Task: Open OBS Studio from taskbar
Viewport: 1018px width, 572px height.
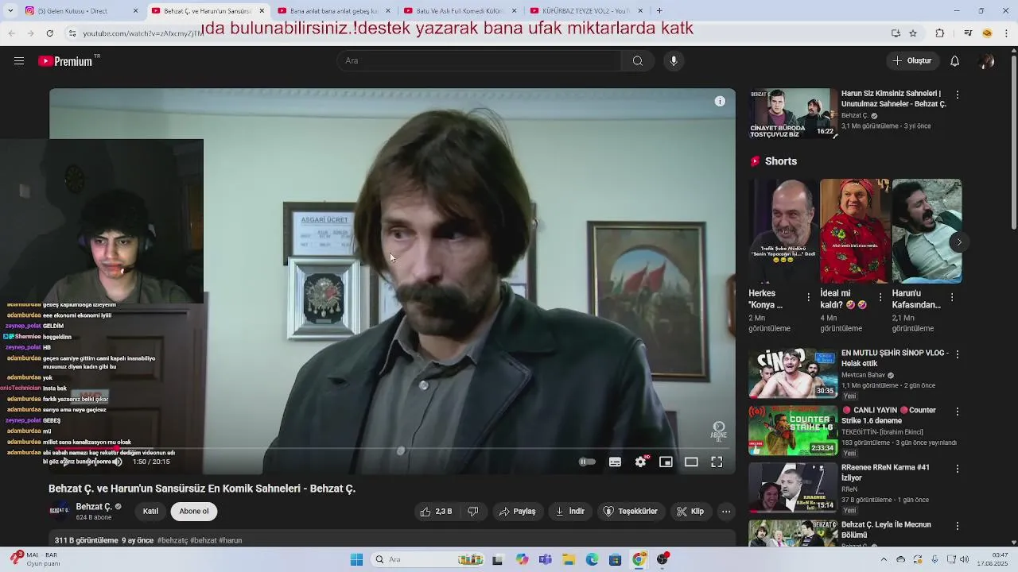Action: [x=662, y=559]
